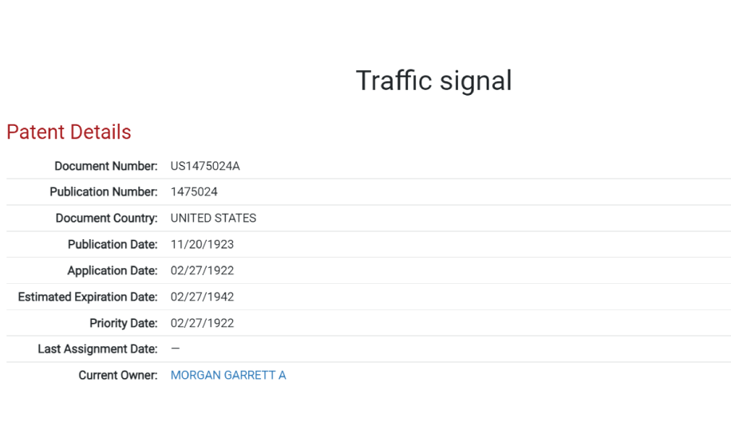Screen dimensions: 731x441
Task: Select the Priority Date value 02/27/1922
Action: click(203, 323)
